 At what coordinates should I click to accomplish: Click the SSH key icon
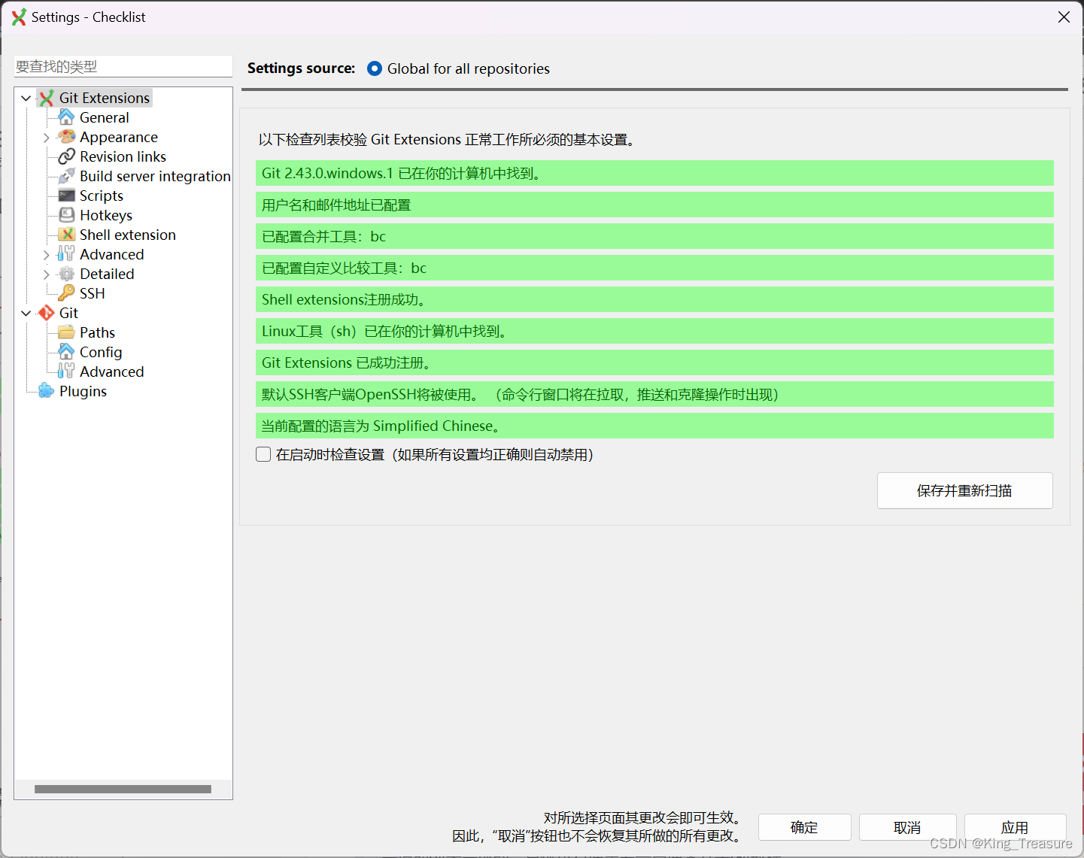pos(66,293)
